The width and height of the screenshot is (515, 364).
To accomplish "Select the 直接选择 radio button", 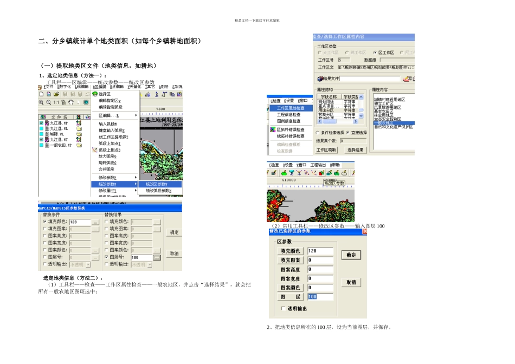I will [x=347, y=133].
